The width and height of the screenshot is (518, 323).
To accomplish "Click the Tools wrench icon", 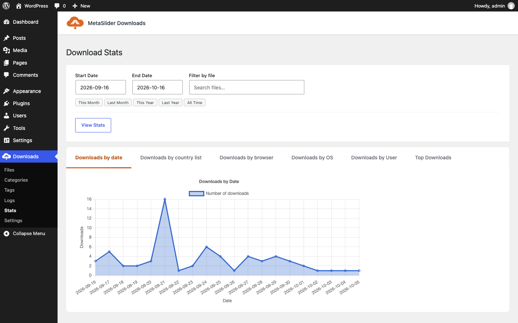I will tap(6, 128).
